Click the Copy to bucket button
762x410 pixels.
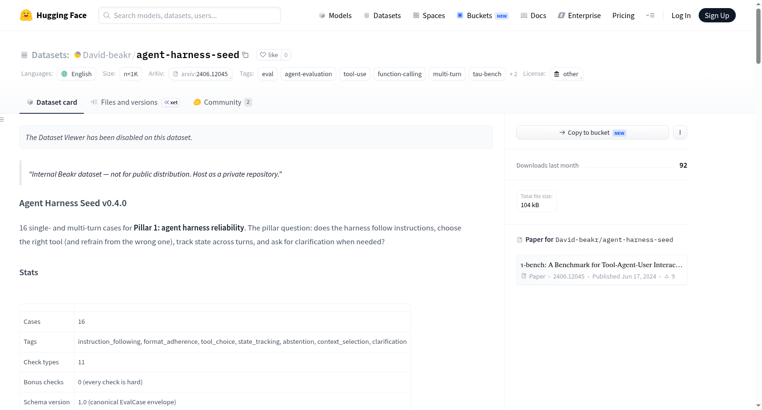point(592,132)
